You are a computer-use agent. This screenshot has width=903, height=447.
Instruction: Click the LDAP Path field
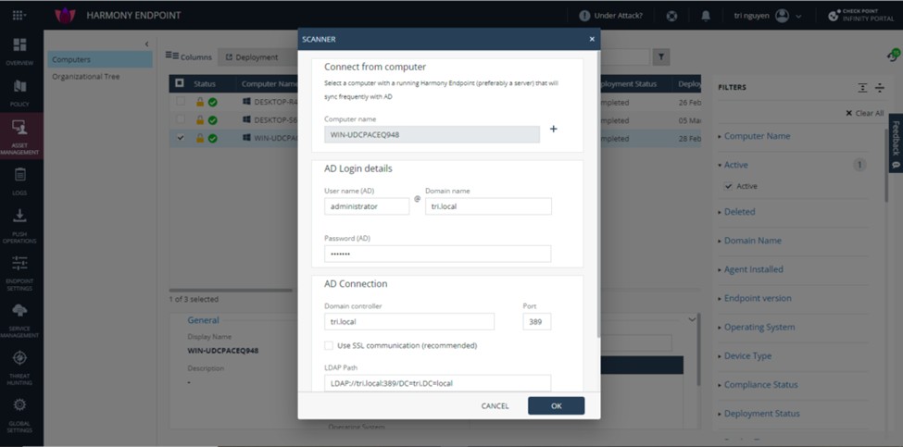click(x=438, y=383)
